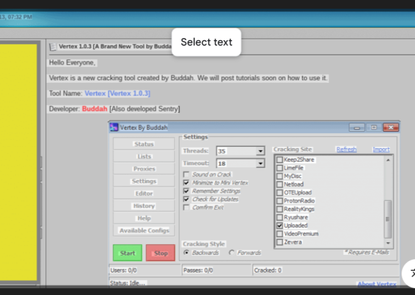Click the Vertex [Vertex 1.0.3] tool name link
This screenshot has width=415, height=295.
(118, 94)
